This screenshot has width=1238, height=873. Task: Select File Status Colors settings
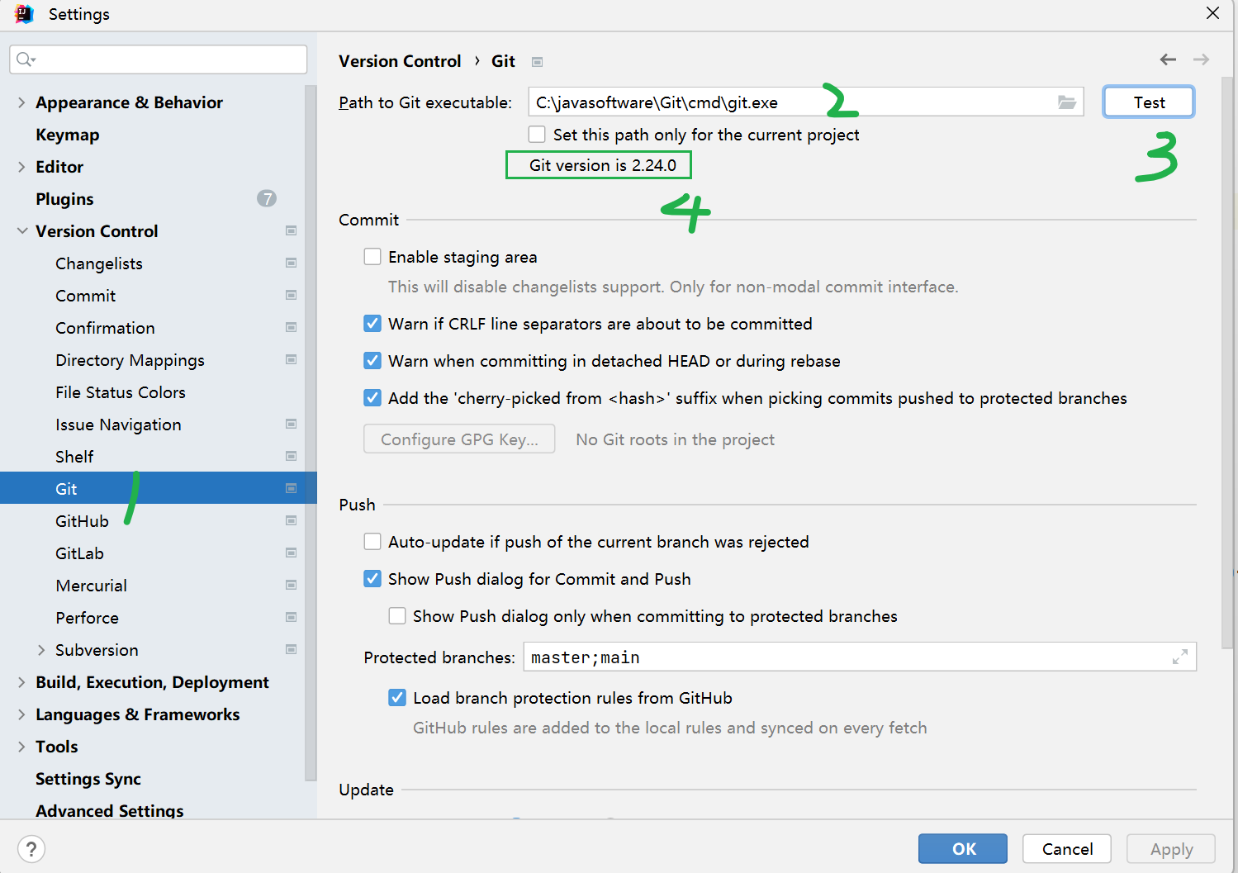(121, 392)
